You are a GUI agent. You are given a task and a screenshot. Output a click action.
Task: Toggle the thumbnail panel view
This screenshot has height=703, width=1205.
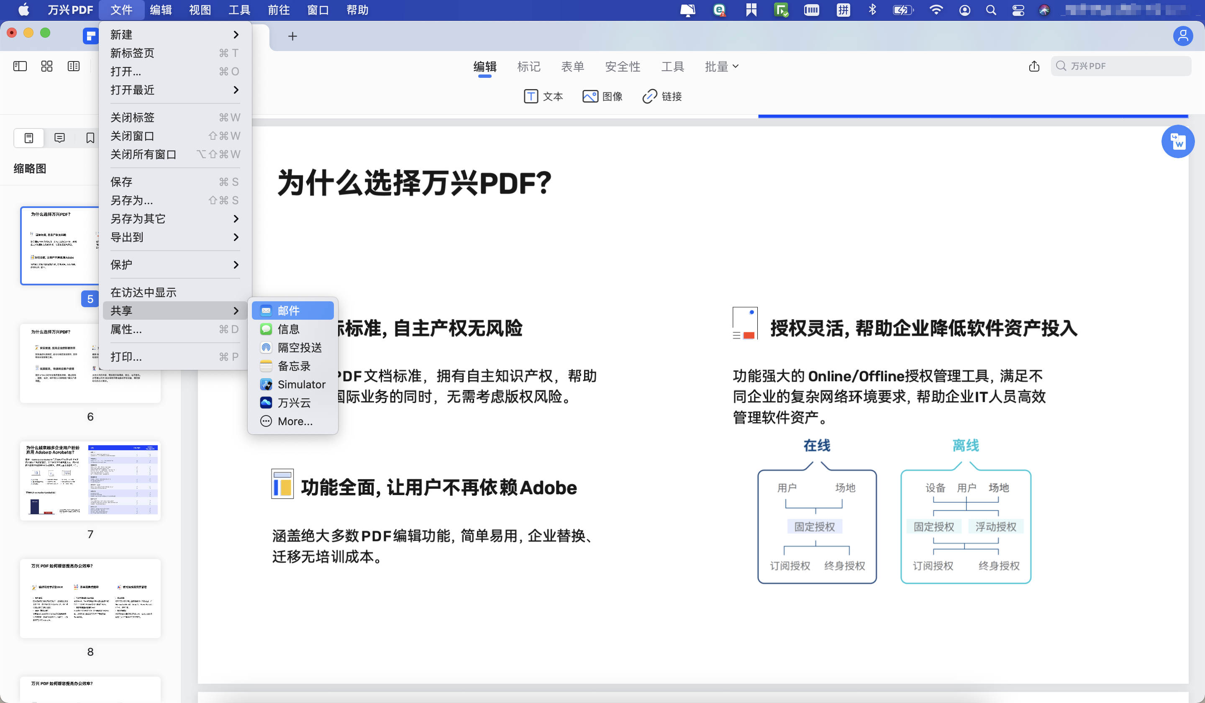(x=29, y=138)
